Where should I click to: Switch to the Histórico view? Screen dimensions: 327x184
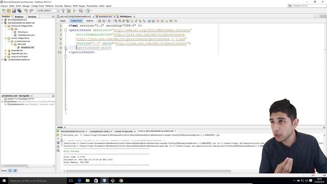click(x=90, y=21)
